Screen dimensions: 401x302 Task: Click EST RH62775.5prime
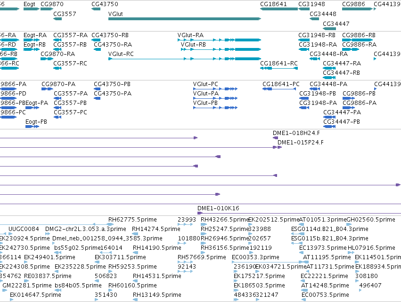pyautogui.click(x=110, y=224)
